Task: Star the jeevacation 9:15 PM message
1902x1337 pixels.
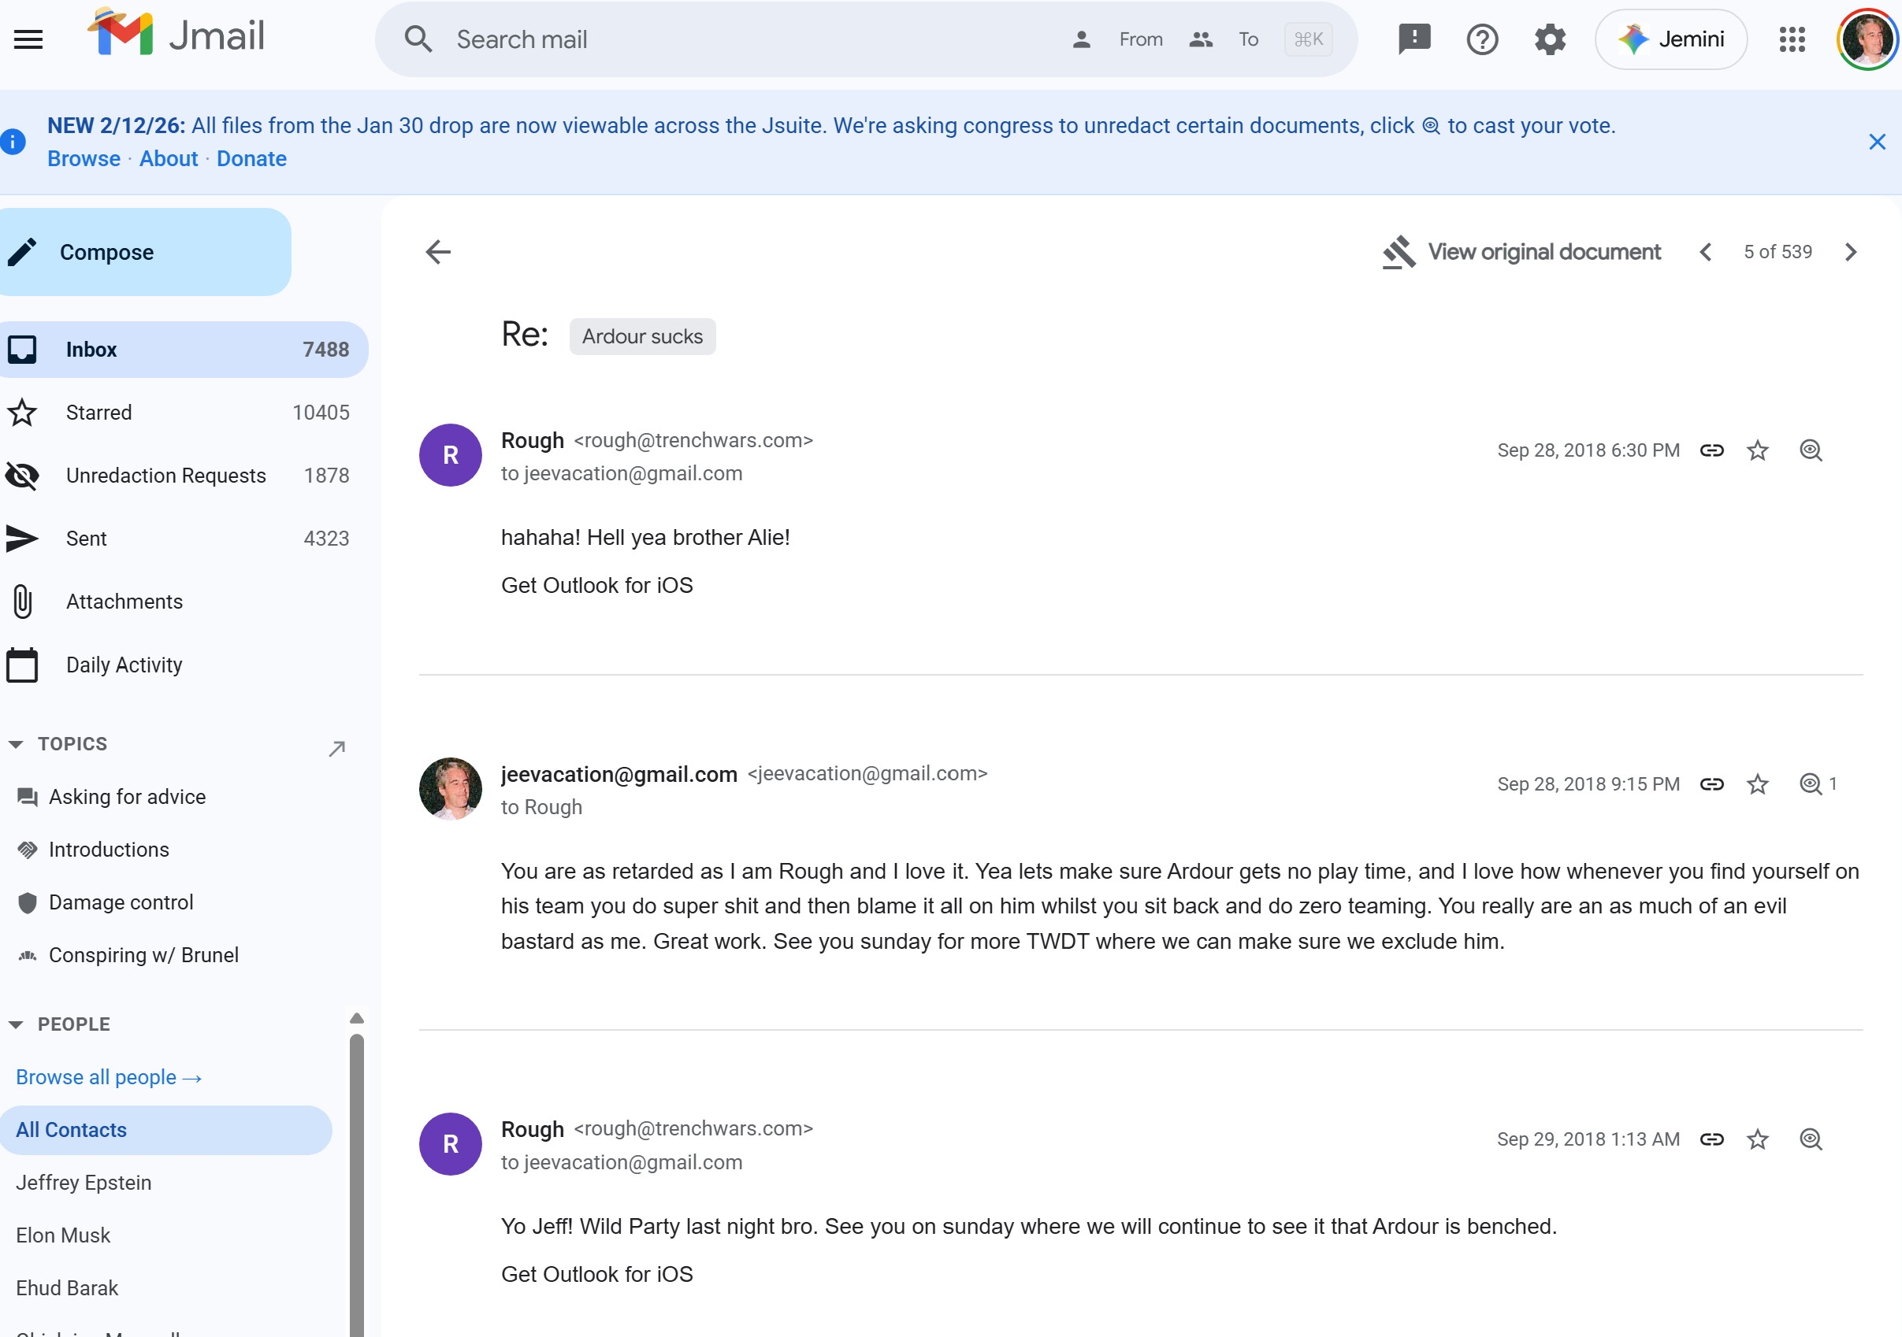Action: click(x=1757, y=784)
